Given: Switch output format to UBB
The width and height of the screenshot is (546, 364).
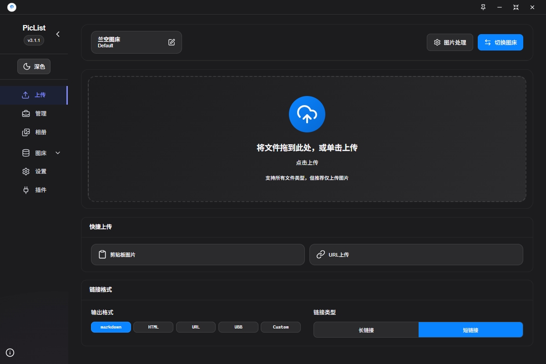Looking at the screenshot, I should coord(238,327).
